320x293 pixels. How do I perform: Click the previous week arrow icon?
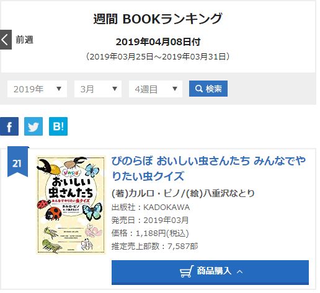[6, 40]
